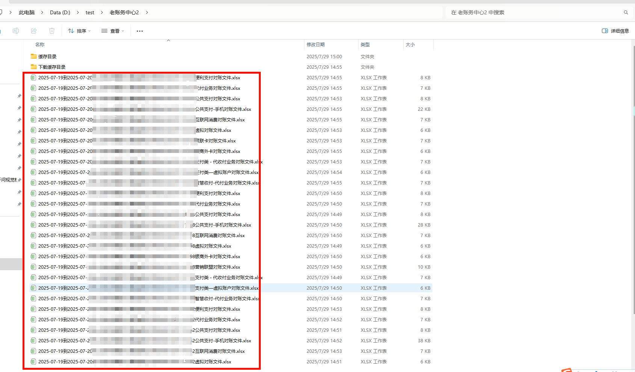635x372 pixels.
Task: Open the 排序 sort dropdown
Action: [x=79, y=31]
